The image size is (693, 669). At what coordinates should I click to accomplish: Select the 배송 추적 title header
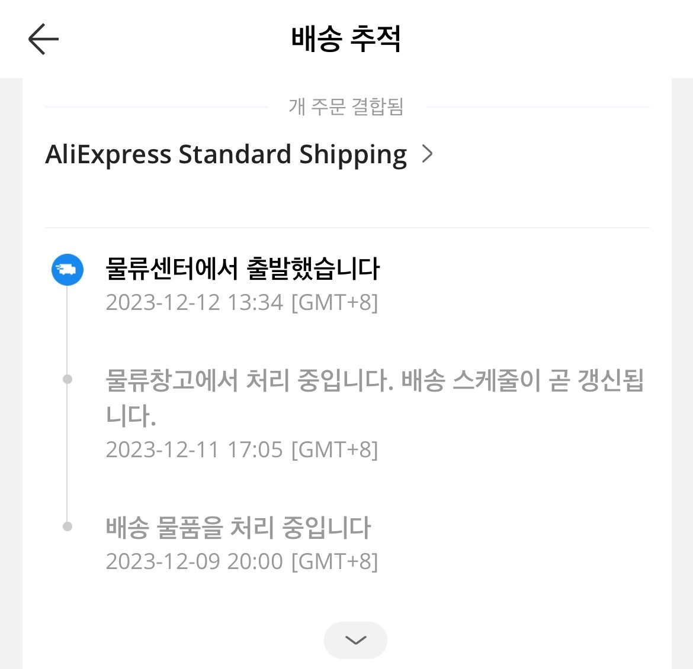point(346,38)
